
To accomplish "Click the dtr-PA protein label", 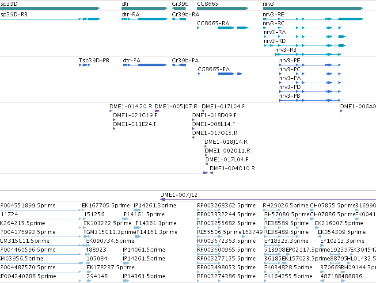I will coord(131,61).
